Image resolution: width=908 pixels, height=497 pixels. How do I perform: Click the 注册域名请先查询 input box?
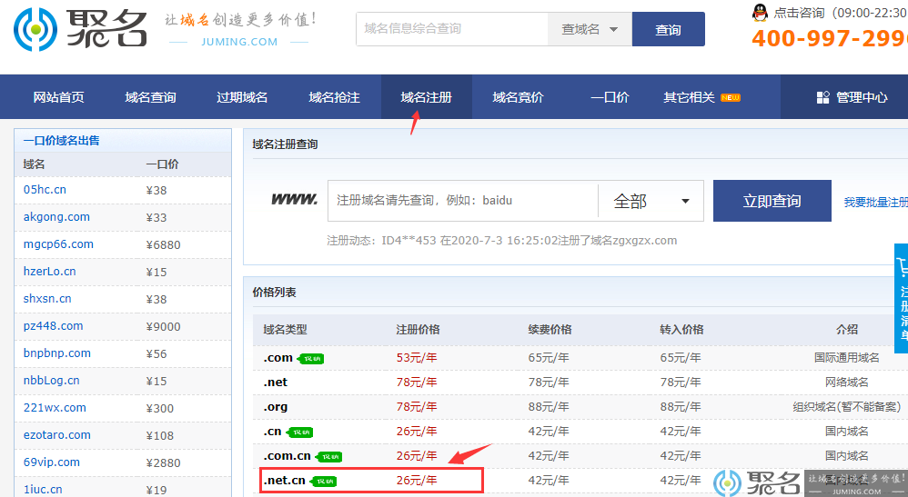click(463, 201)
